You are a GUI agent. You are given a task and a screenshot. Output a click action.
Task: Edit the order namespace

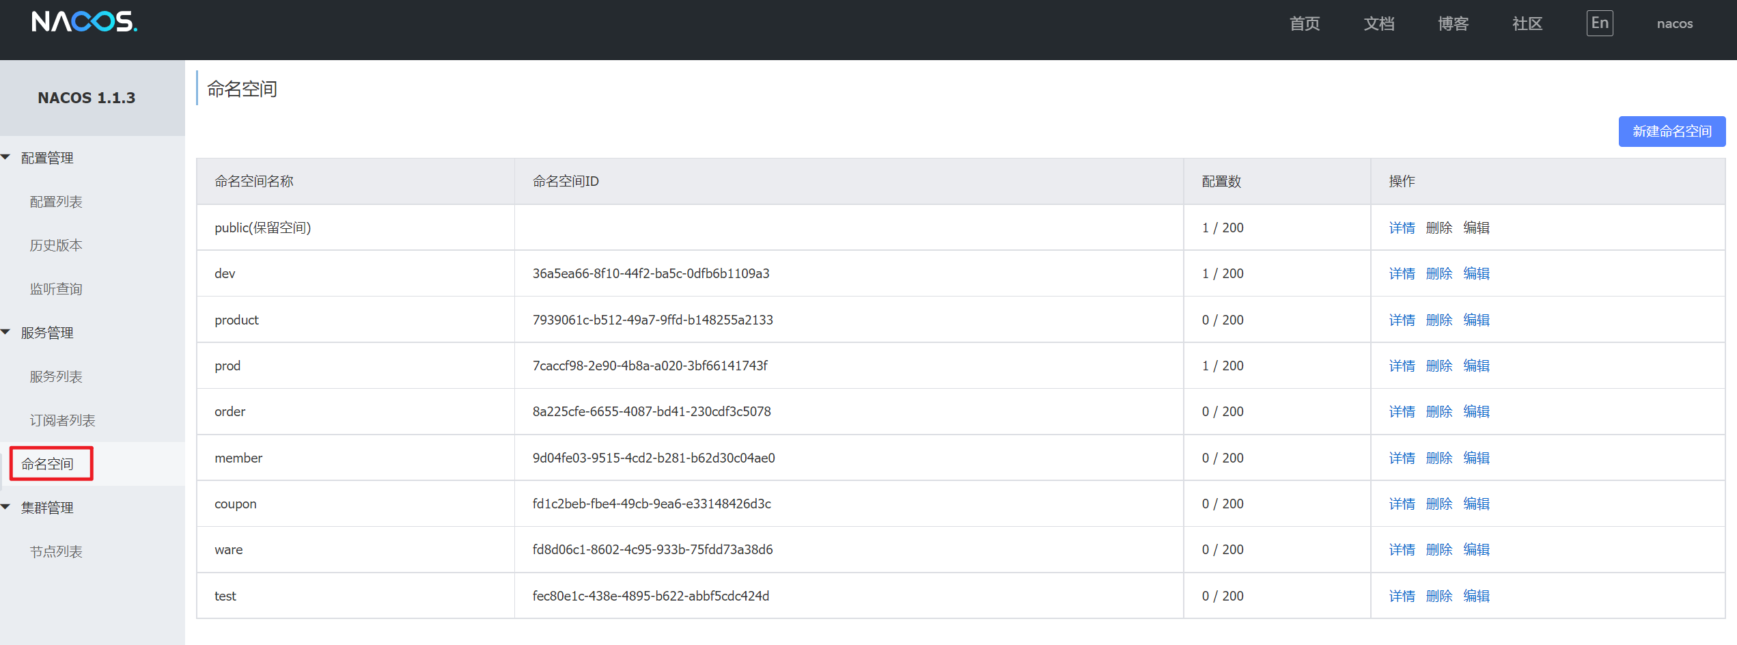[x=1477, y=411]
